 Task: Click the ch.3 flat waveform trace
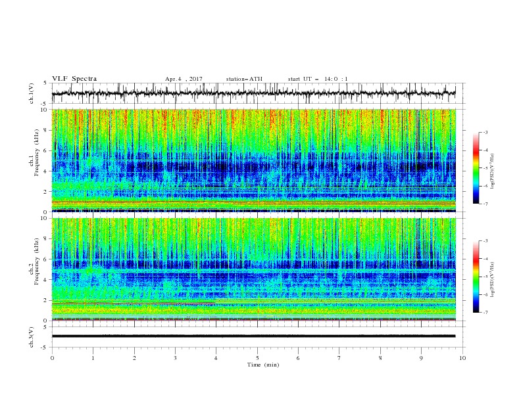click(253, 336)
